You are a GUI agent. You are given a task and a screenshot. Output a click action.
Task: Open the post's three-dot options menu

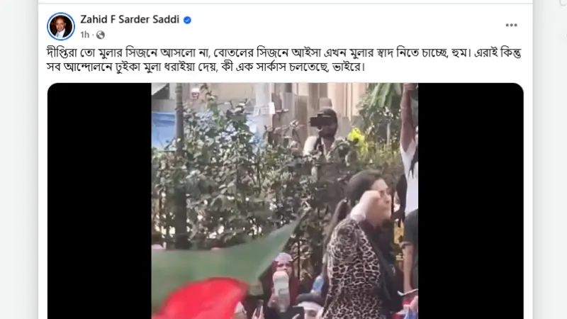(511, 25)
